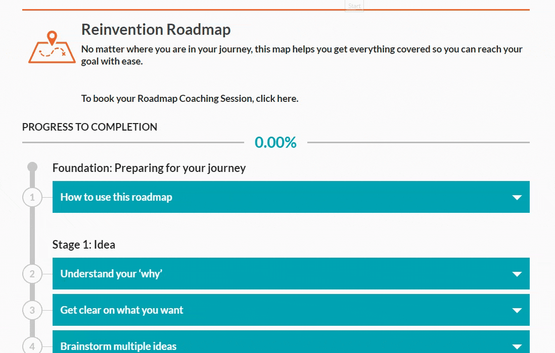This screenshot has width=555, height=353.
Task: Click the Start label at top
Action: (x=354, y=6)
